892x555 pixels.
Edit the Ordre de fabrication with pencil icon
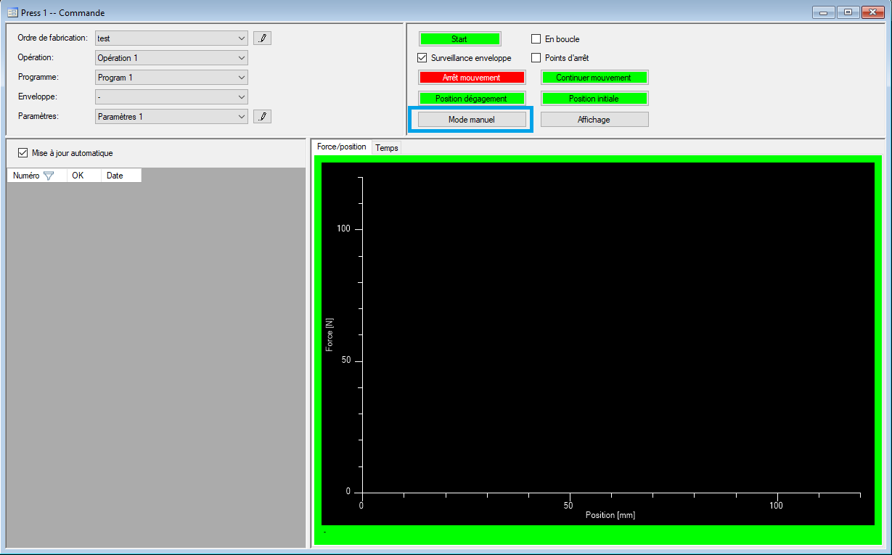point(262,38)
